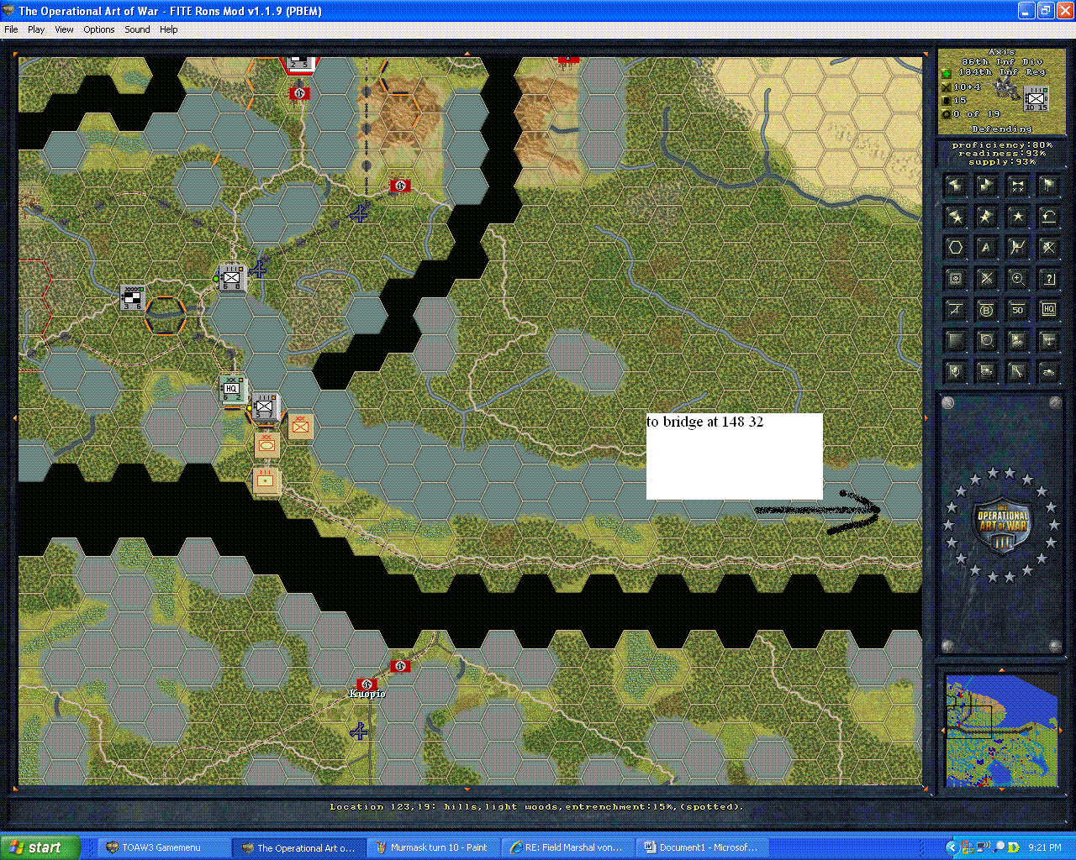Screen dimensions: 1076x860
Task: Click the tan enemy armor counter with oval symbol
Action: click(x=267, y=445)
